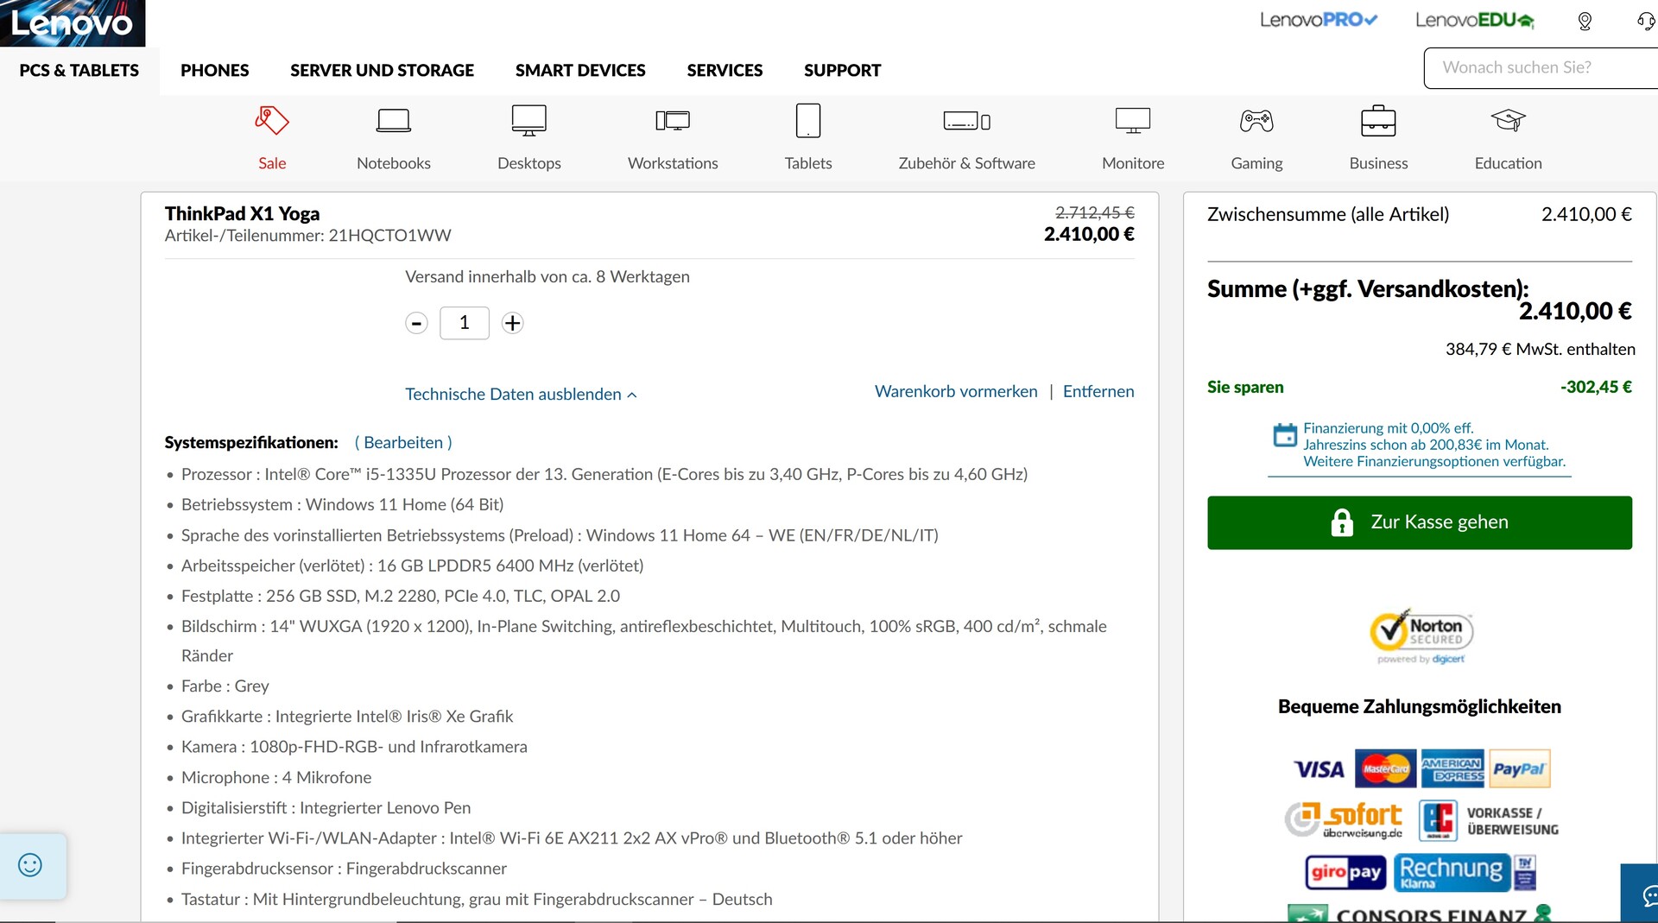Collapse Technische Daten ausblenden section
The height and width of the screenshot is (923, 1658).
tap(521, 395)
